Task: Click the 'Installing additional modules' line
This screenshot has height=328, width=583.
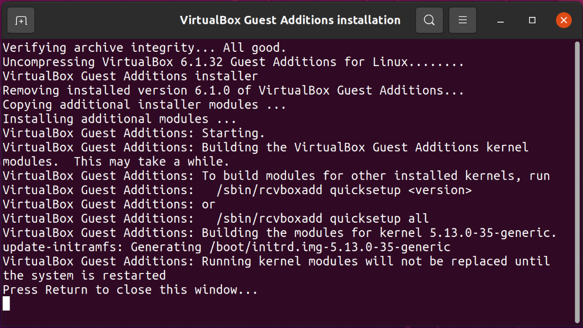Action: (x=119, y=119)
